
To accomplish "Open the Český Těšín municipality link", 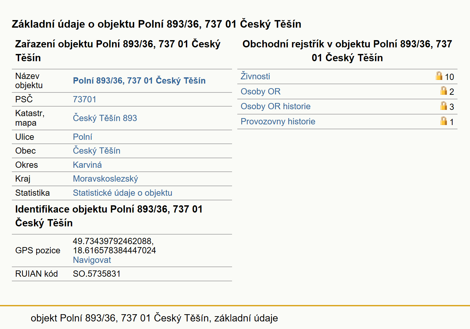I will [x=97, y=150].
